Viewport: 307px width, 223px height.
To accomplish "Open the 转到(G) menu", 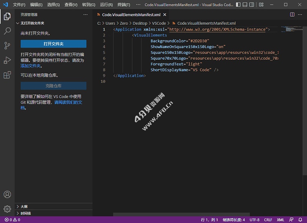I will [89, 5].
